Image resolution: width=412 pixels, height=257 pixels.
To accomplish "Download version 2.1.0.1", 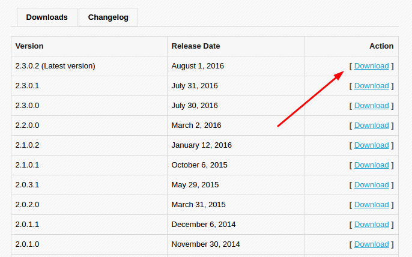I will click(x=371, y=165).
